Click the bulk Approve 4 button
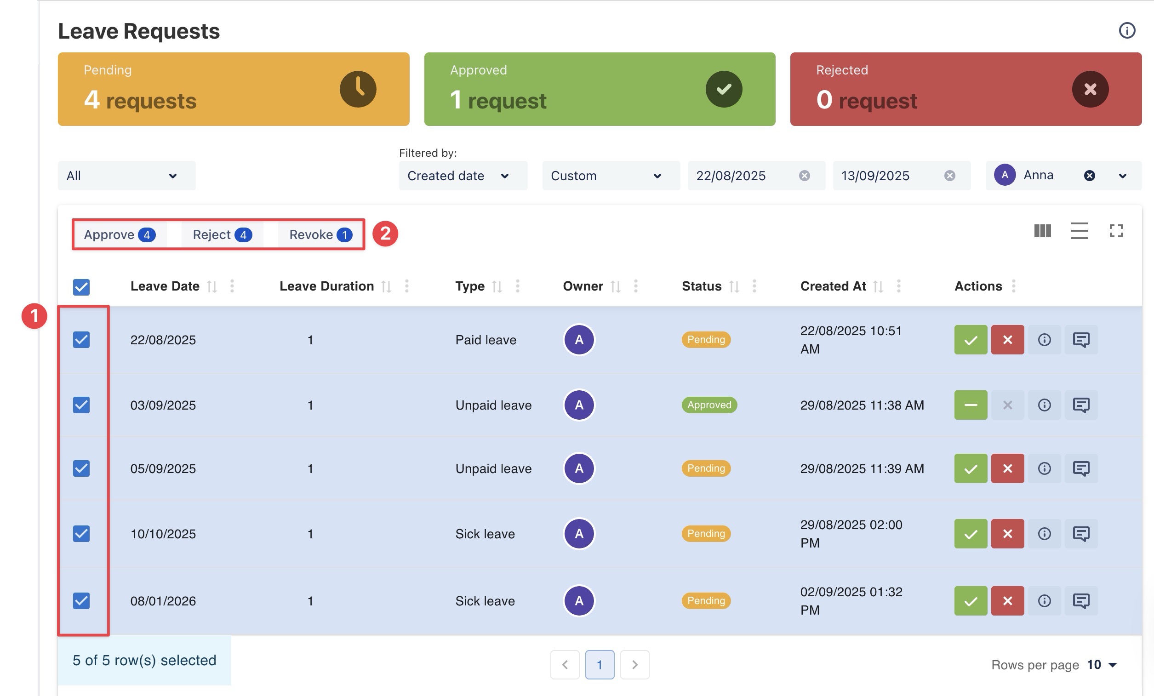1154x696 pixels. point(120,234)
